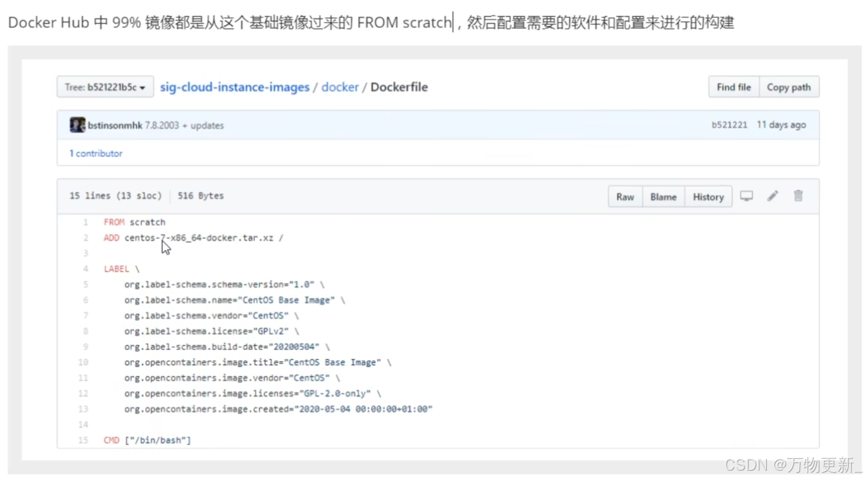The image size is (865, 480).
Task: Click the license="GPLv2" line
Action: click(212, 331)
